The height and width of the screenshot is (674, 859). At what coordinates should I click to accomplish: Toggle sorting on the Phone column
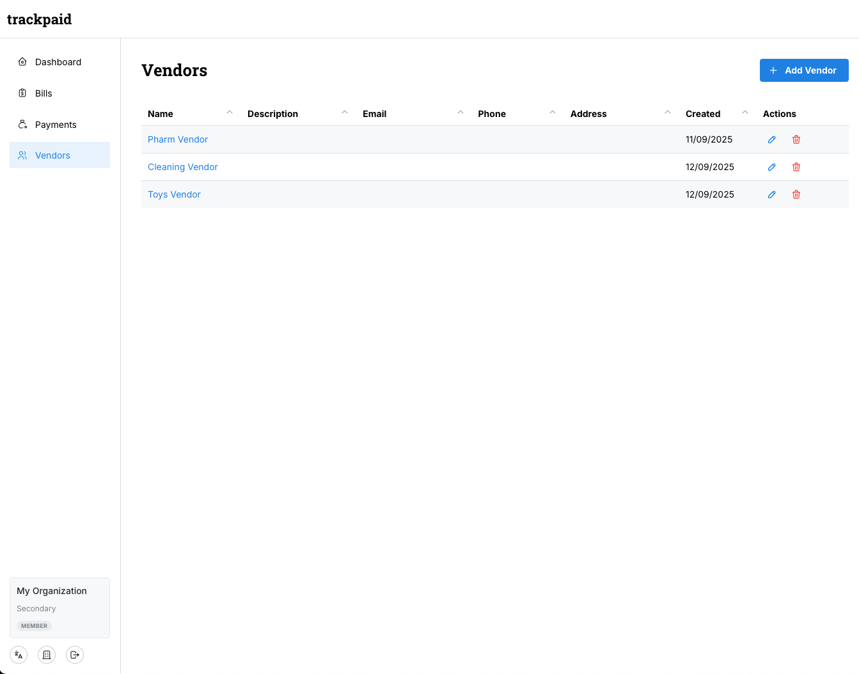coord(491,114)
